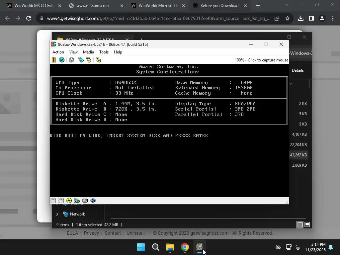Switch Explorer to details list view

click(x=300, y=225)
